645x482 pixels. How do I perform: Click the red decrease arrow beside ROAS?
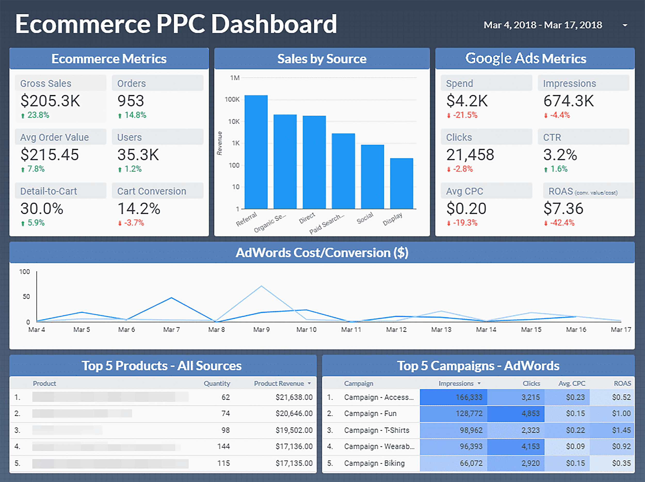(x=546, y=223)
